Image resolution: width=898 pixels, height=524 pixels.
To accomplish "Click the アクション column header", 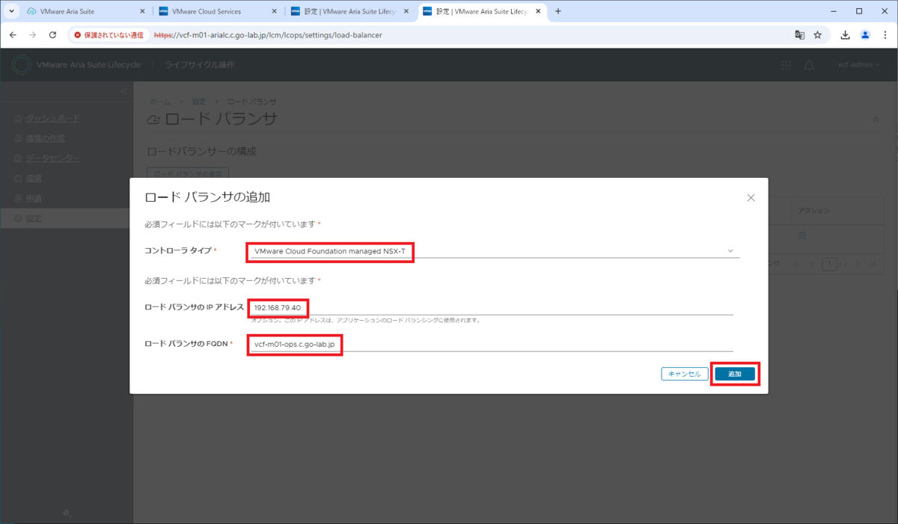I will (x=813, y=212).
